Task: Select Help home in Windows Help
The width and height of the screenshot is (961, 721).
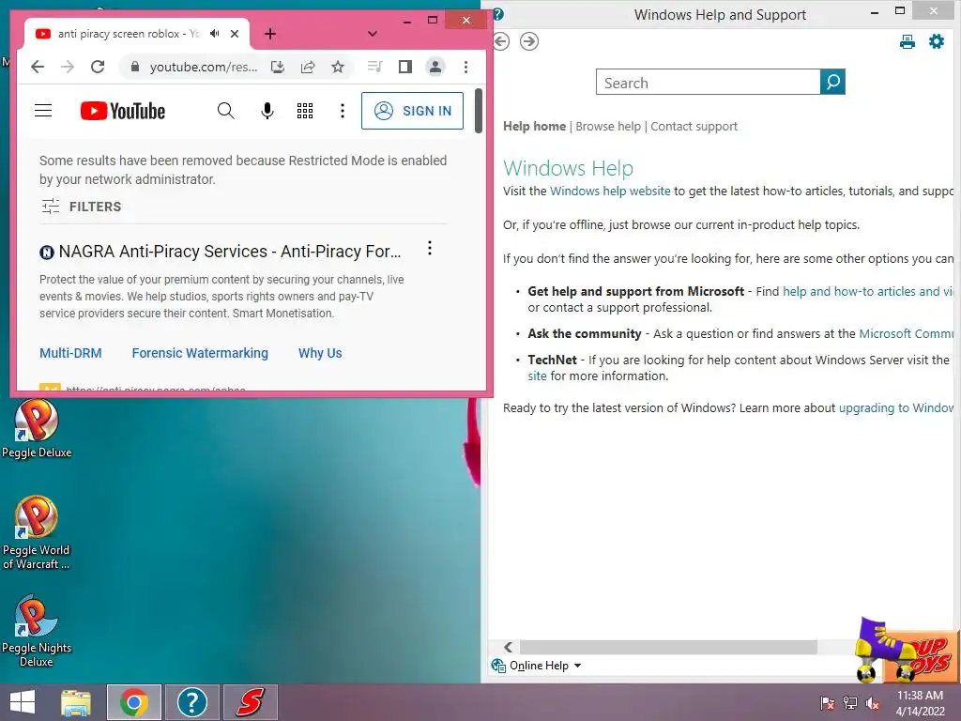Action: pos(534,127)
